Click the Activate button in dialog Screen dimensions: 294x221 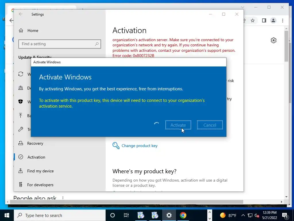coord(178,125)
